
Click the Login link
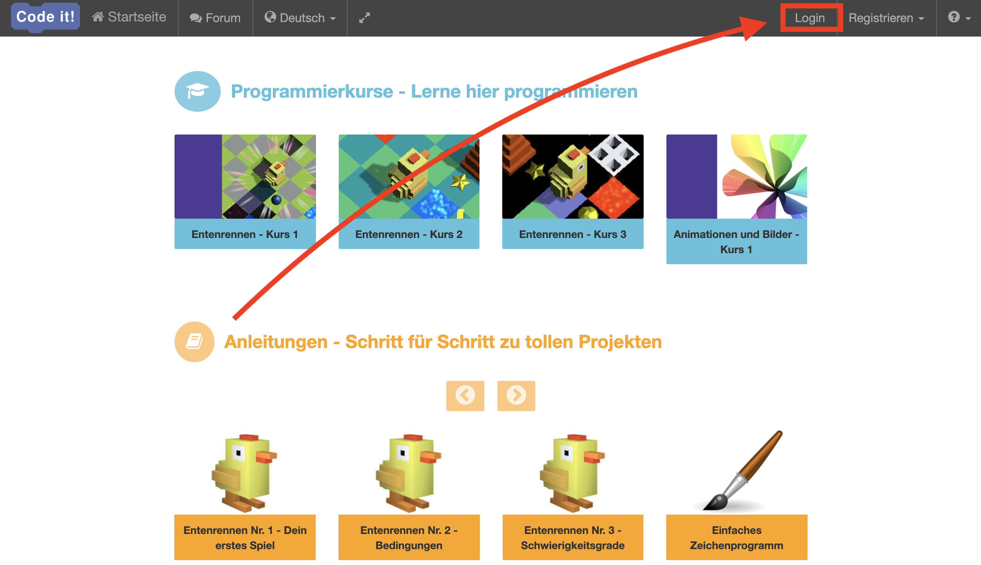tap(810, 18)
